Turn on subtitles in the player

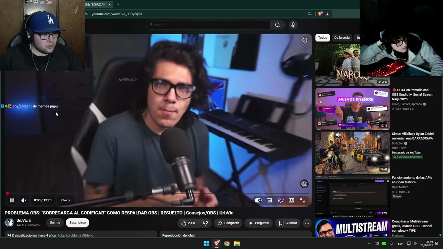[269, 200]
